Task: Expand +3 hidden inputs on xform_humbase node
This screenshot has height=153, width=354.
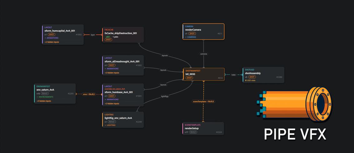Action: [112, 104]
